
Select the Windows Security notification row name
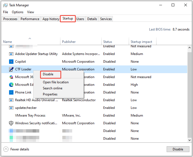tap(36, 123)
